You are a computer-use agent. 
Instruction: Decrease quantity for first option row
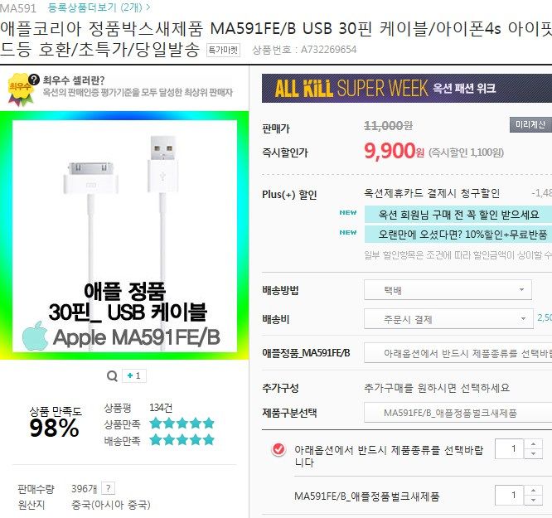point(533,453)
